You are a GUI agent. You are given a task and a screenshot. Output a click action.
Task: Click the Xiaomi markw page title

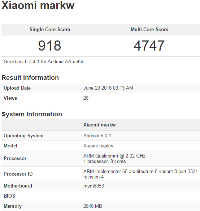coord(38,5)
